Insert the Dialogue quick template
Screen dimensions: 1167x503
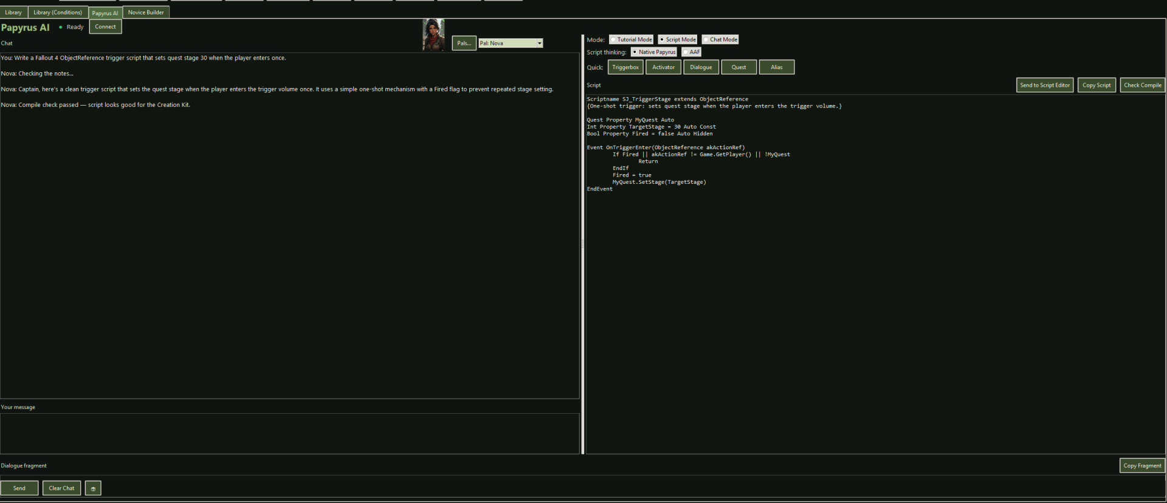pos(701,67)
